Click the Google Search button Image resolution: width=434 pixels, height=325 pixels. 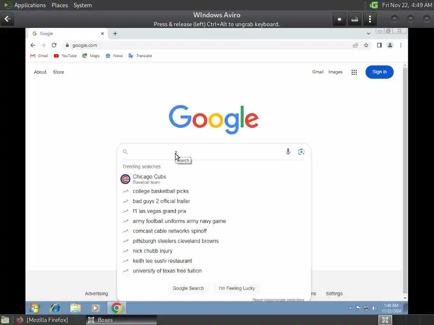coord(188,288)
